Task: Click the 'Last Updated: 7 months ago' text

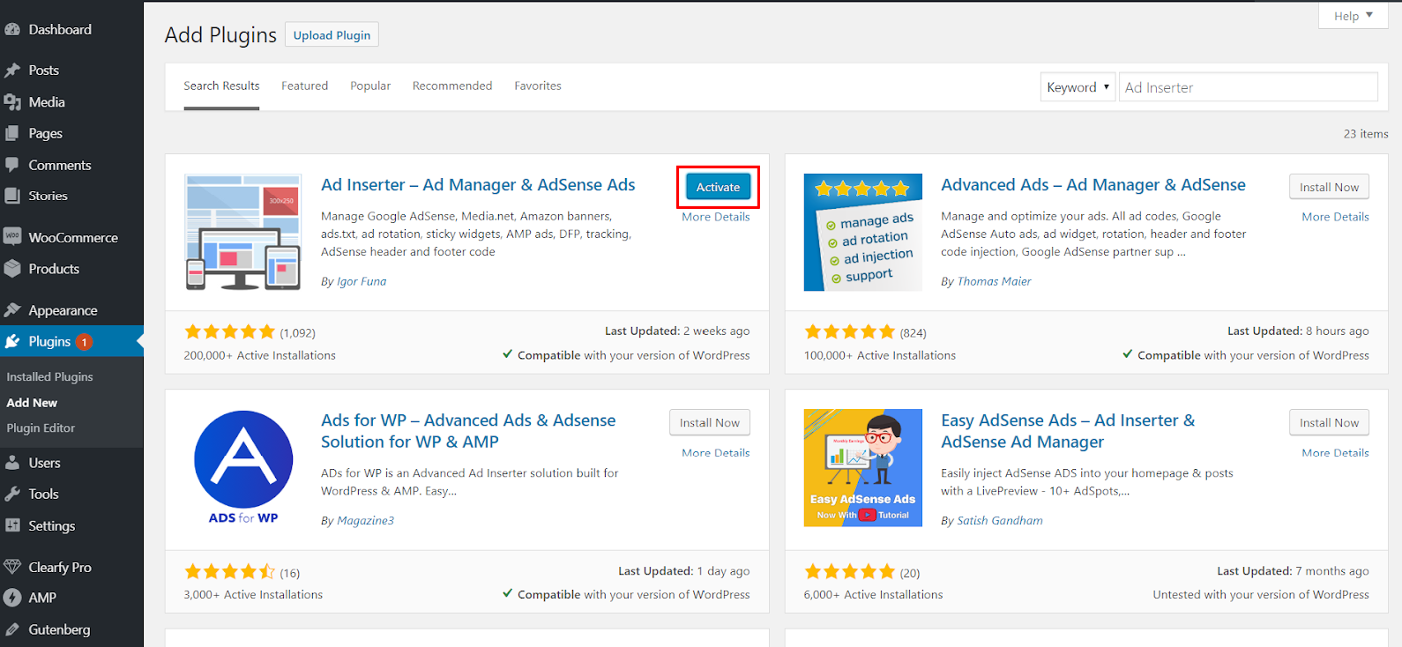Action: 1293,571
